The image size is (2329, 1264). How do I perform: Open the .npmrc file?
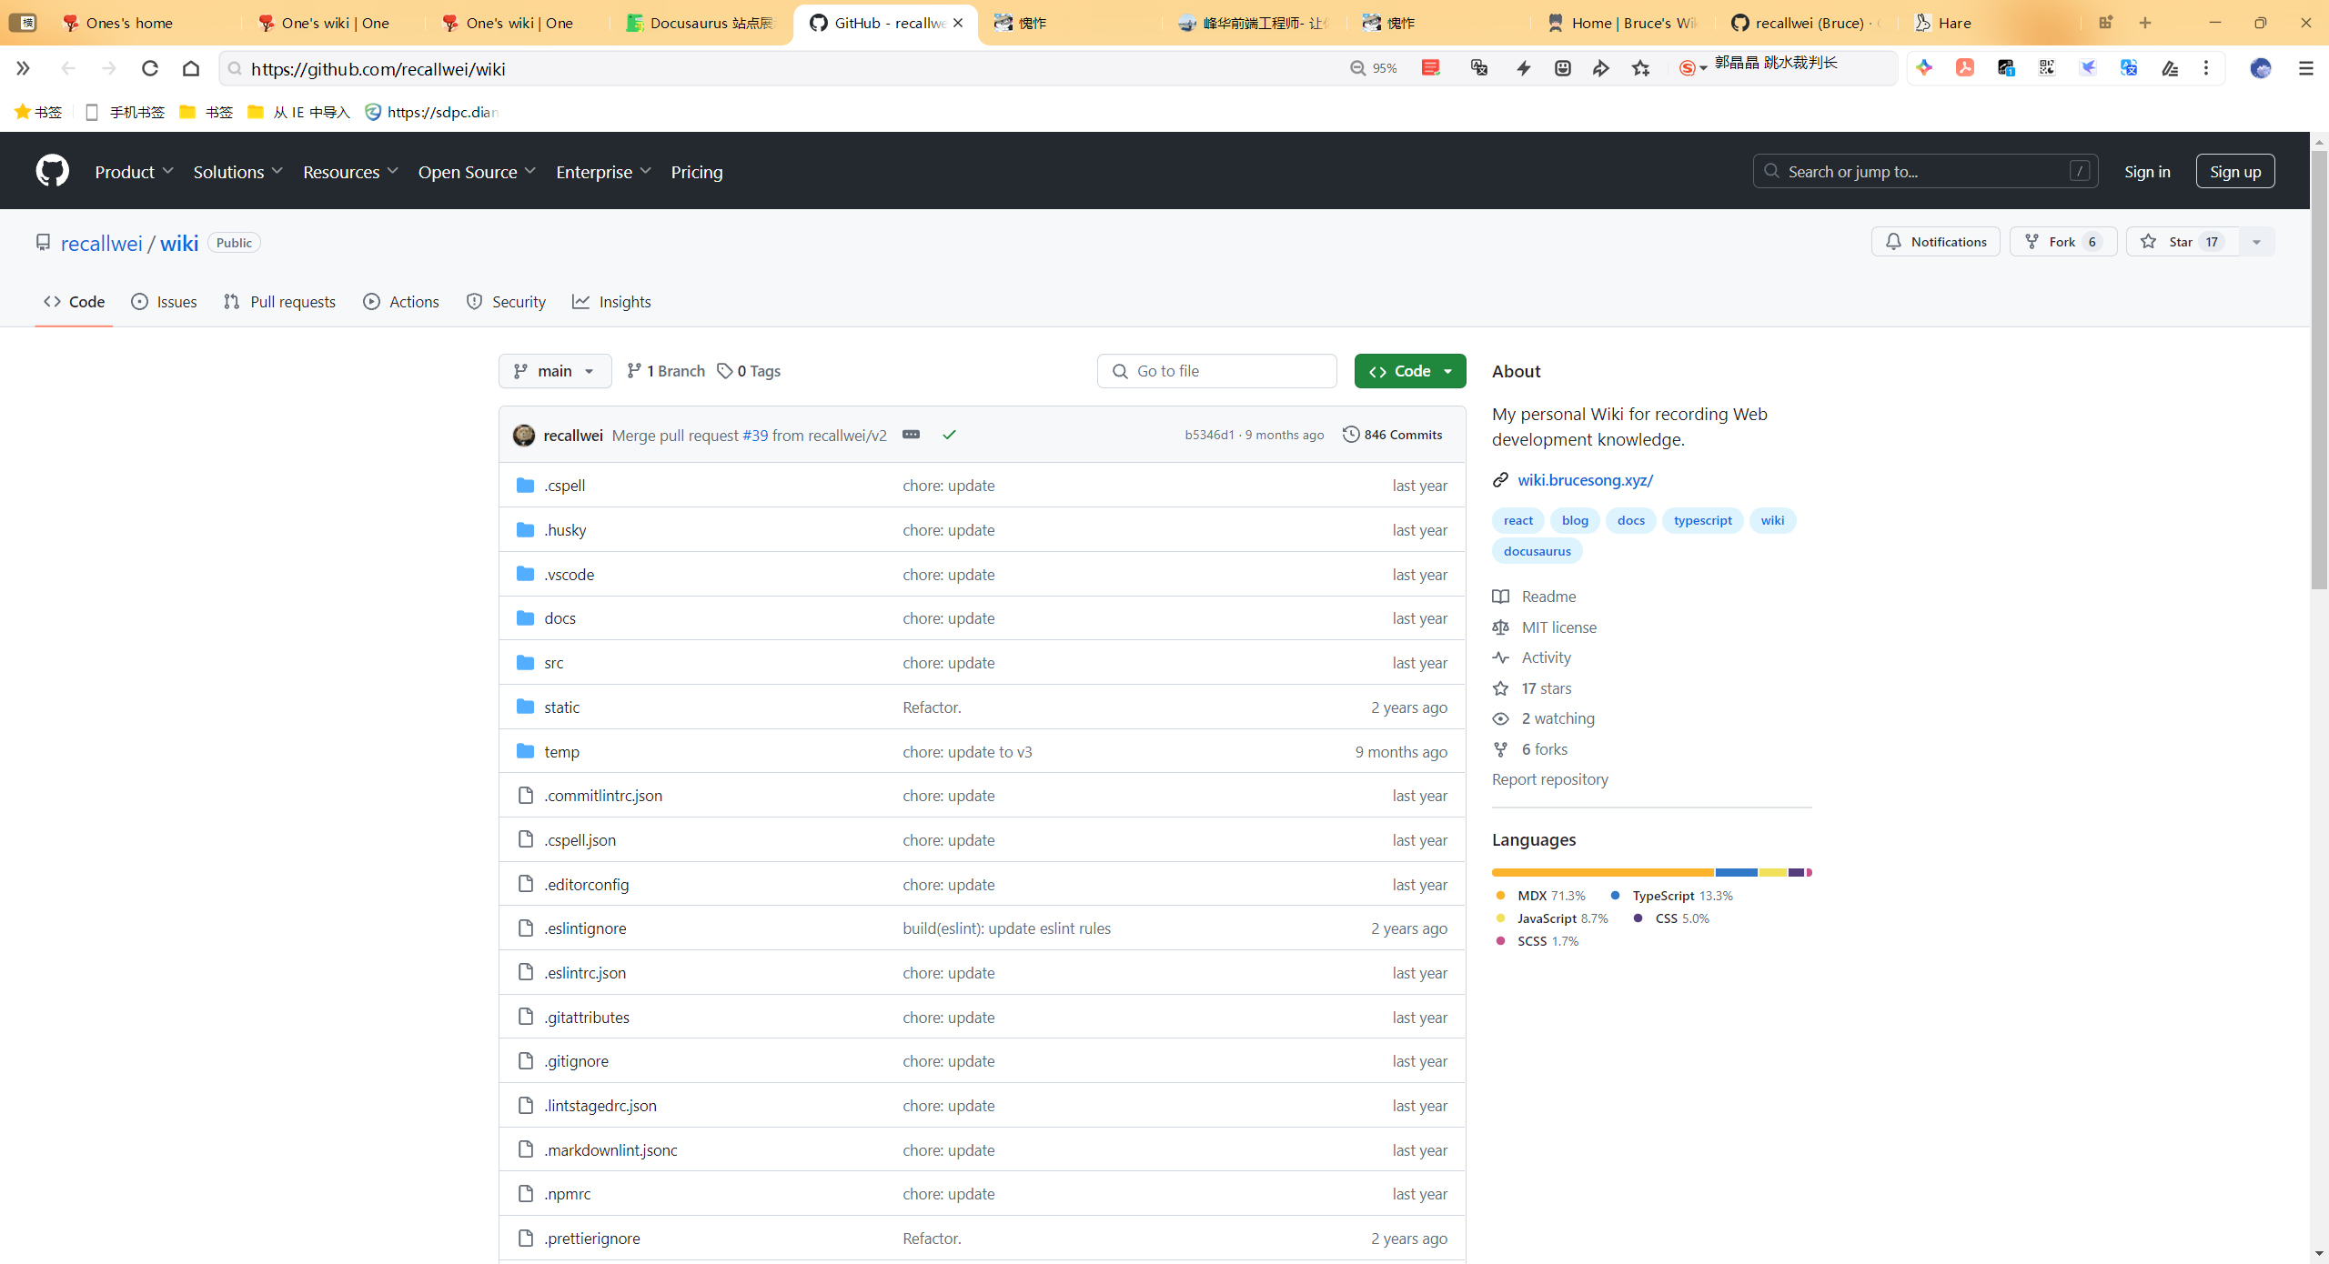(x=567, y=1194)
